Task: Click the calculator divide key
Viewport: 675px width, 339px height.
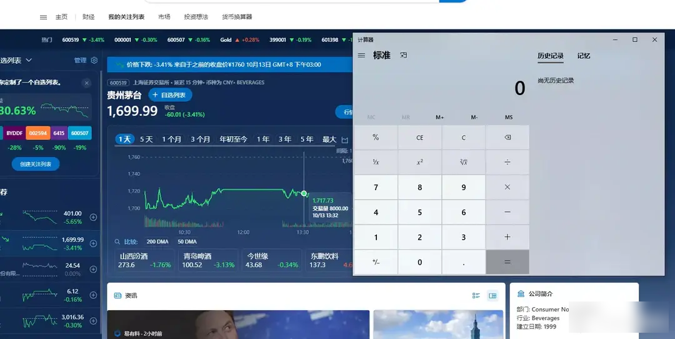Action: tap(507, 163)
